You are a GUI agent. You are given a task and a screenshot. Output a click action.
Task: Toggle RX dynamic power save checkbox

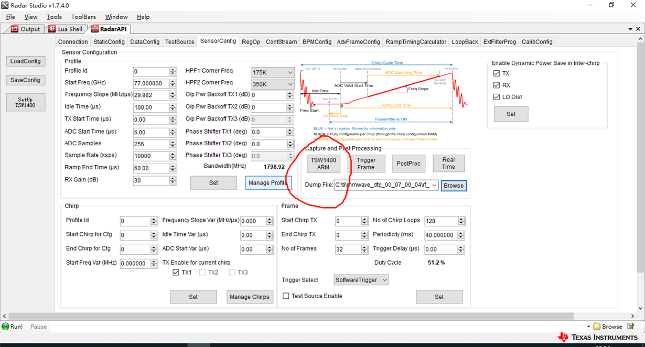pos(497,85)
